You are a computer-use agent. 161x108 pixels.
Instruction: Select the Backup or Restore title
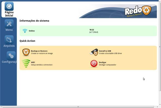click(x=39, y=51)
